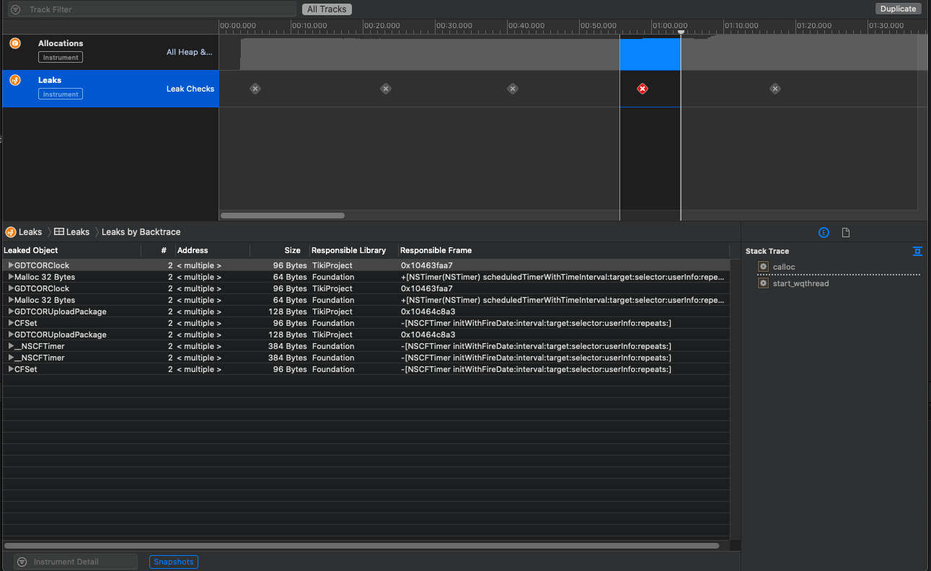This screenshot has height=571, width=931.
Task: Click the start_wqthread gear icon
Action: 763,283
